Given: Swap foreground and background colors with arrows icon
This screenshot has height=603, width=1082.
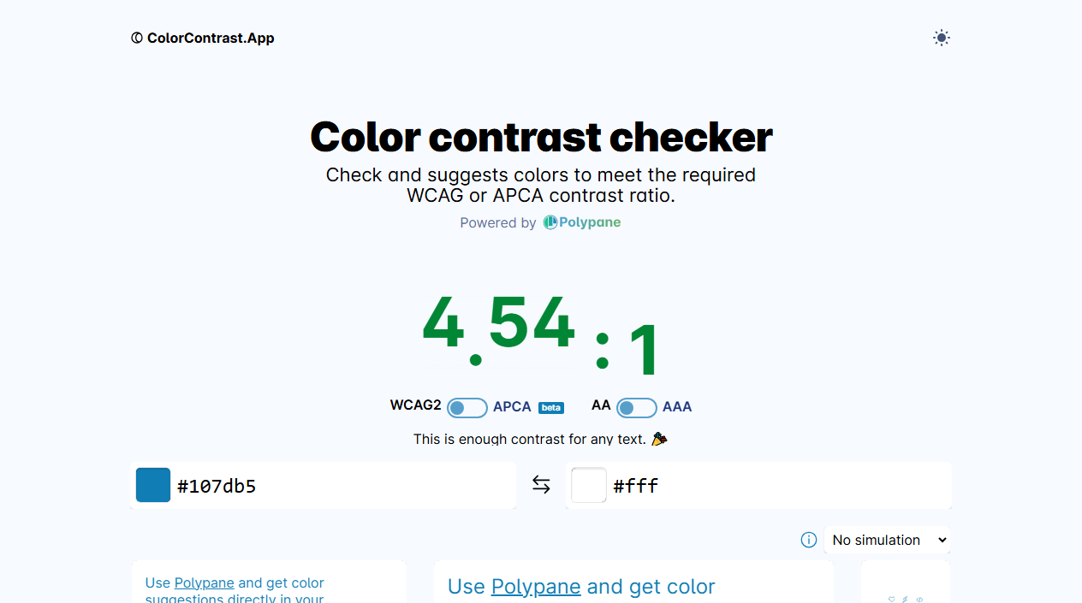Looking at the screenshot, I should (541, 484).
